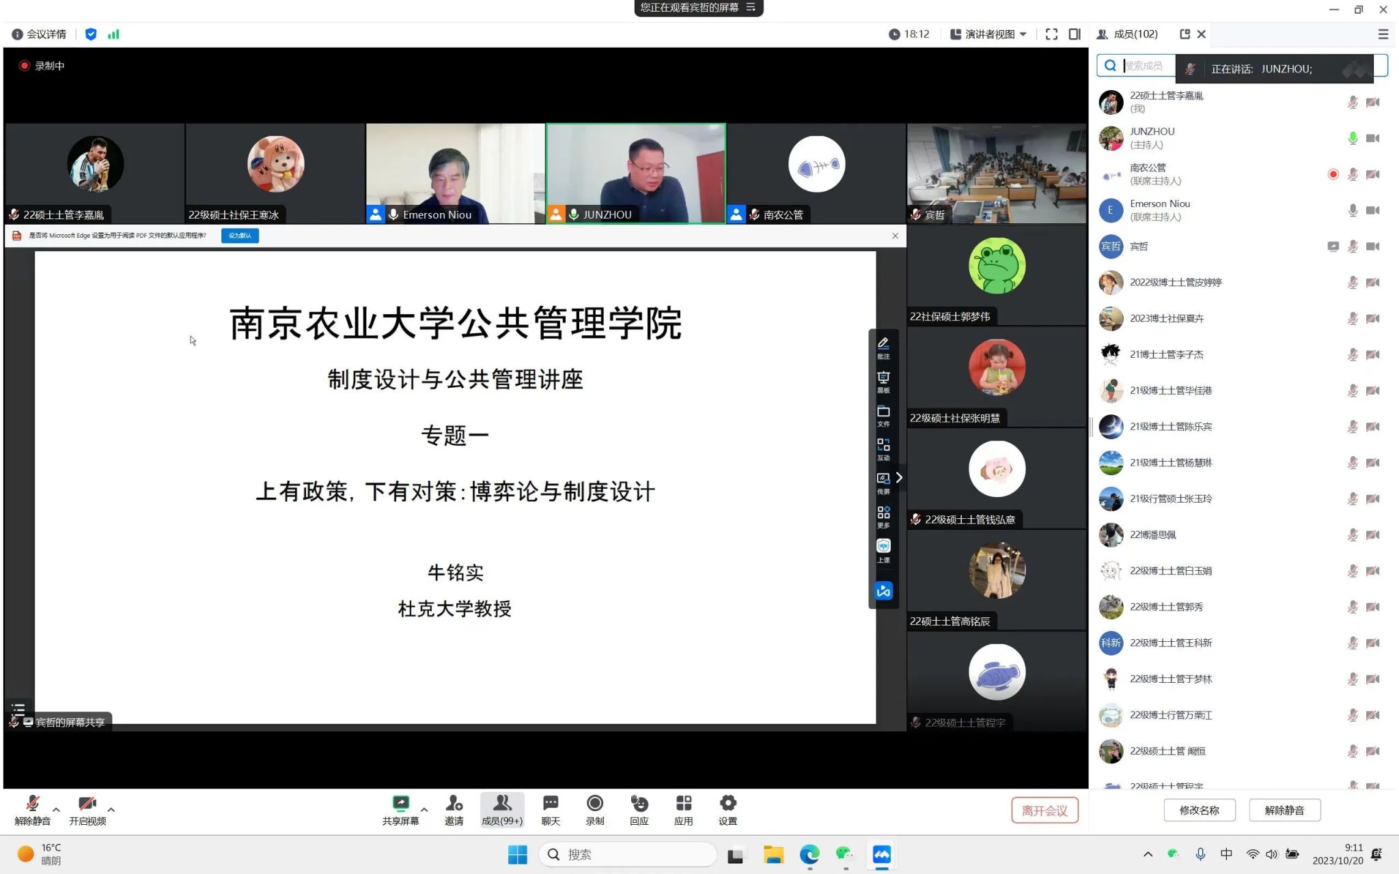Open meeting 设置 settings
This screenshot has height=874, width=1399.
728,810
